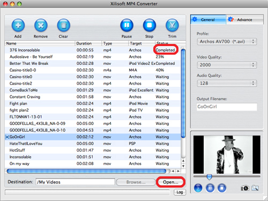This screenshot has height=201, width=268.
Task: Sort by the Duration column header
Action: pyautogui.click(x=88, y=43)
